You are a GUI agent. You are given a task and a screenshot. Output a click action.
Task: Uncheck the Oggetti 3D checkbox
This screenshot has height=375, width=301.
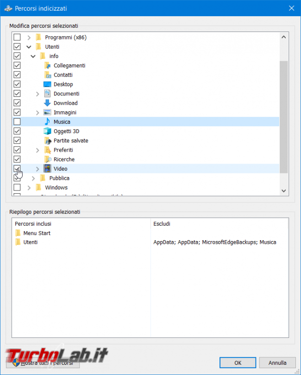17,131
